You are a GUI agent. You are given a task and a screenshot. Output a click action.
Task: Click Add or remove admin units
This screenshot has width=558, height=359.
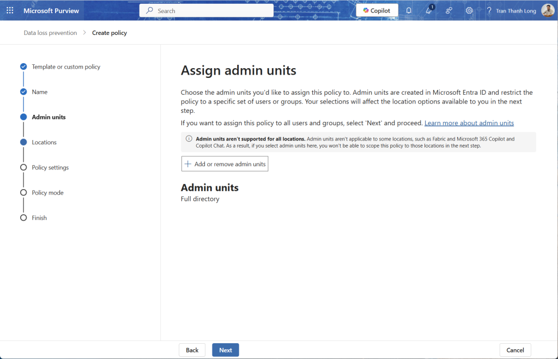coord(225,164)
